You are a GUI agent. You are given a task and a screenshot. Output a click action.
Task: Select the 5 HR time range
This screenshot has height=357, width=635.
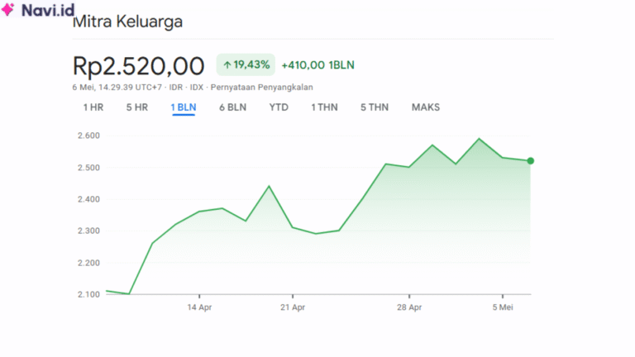click(x=136, y=107)
